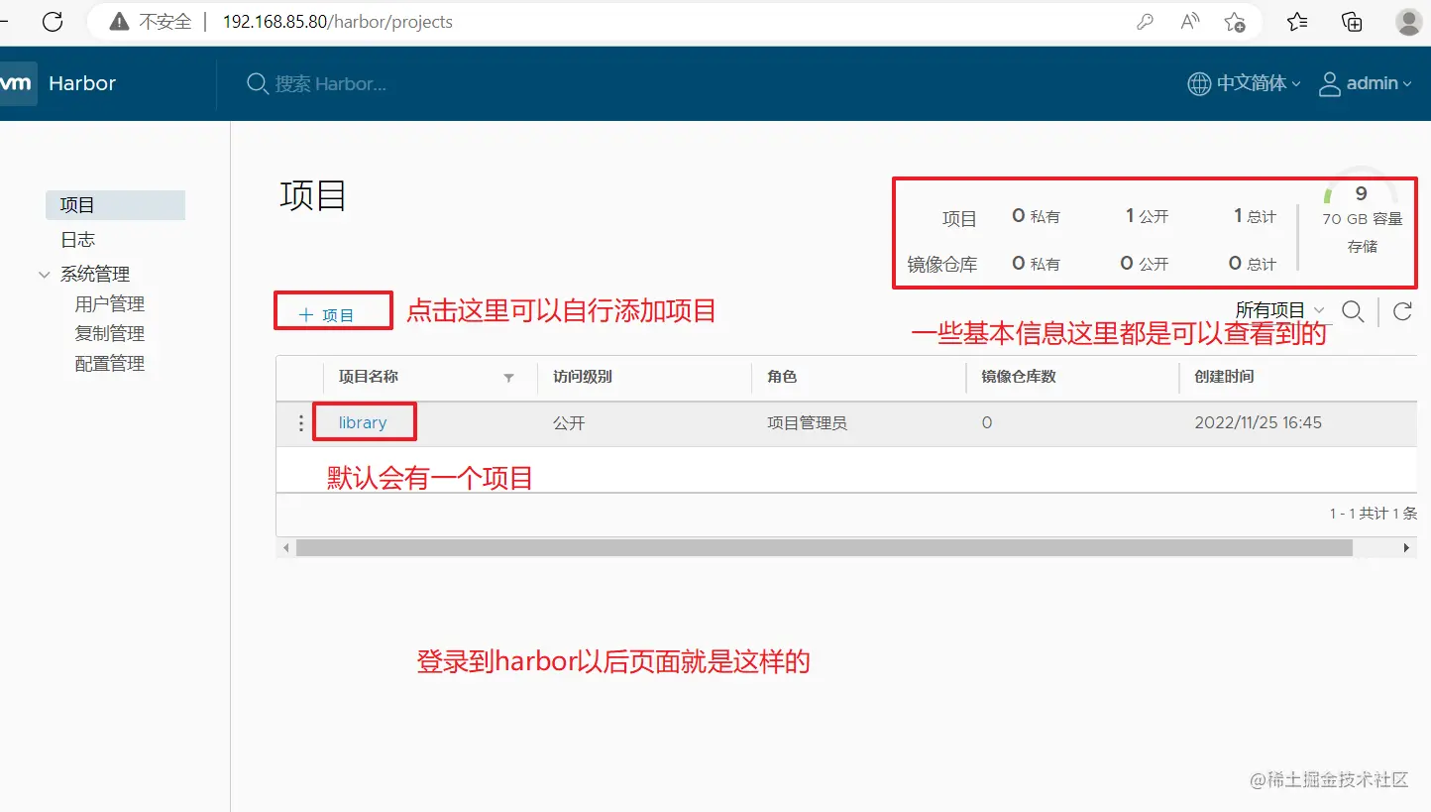This screenshot has height=812, width=1431.
Task: Open 配置管理 in the sidebar
Action: tap(110, 364)
